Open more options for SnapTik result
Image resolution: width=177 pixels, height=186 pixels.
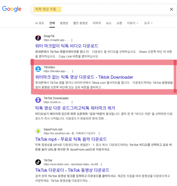(72, 40)
